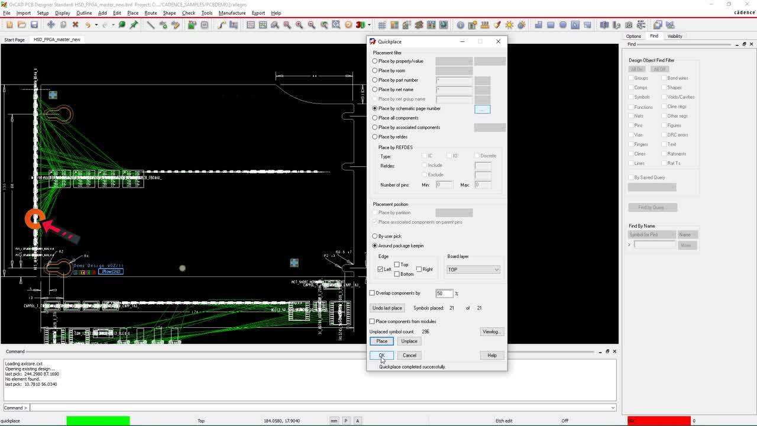757x426 pixels.
Task: Switch to the Start Page tab
Action: 15,40
